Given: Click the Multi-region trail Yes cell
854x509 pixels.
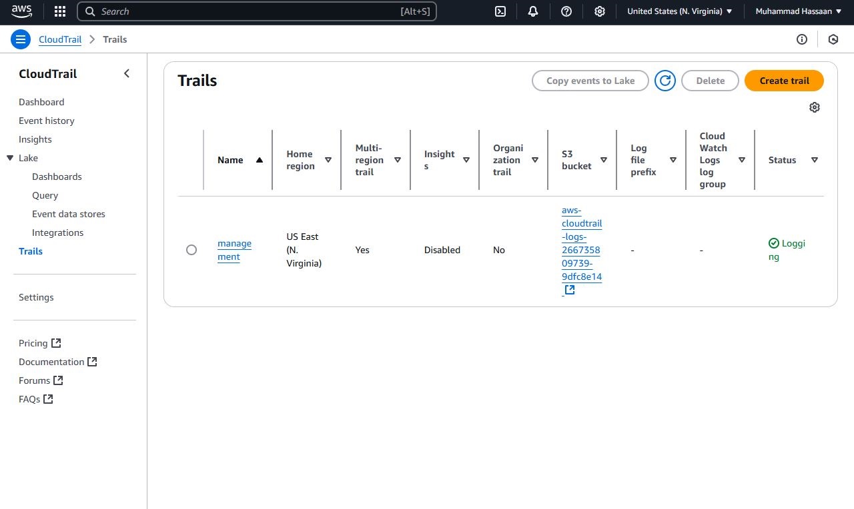Looking at the screenshot, I should tap(362, 250).
